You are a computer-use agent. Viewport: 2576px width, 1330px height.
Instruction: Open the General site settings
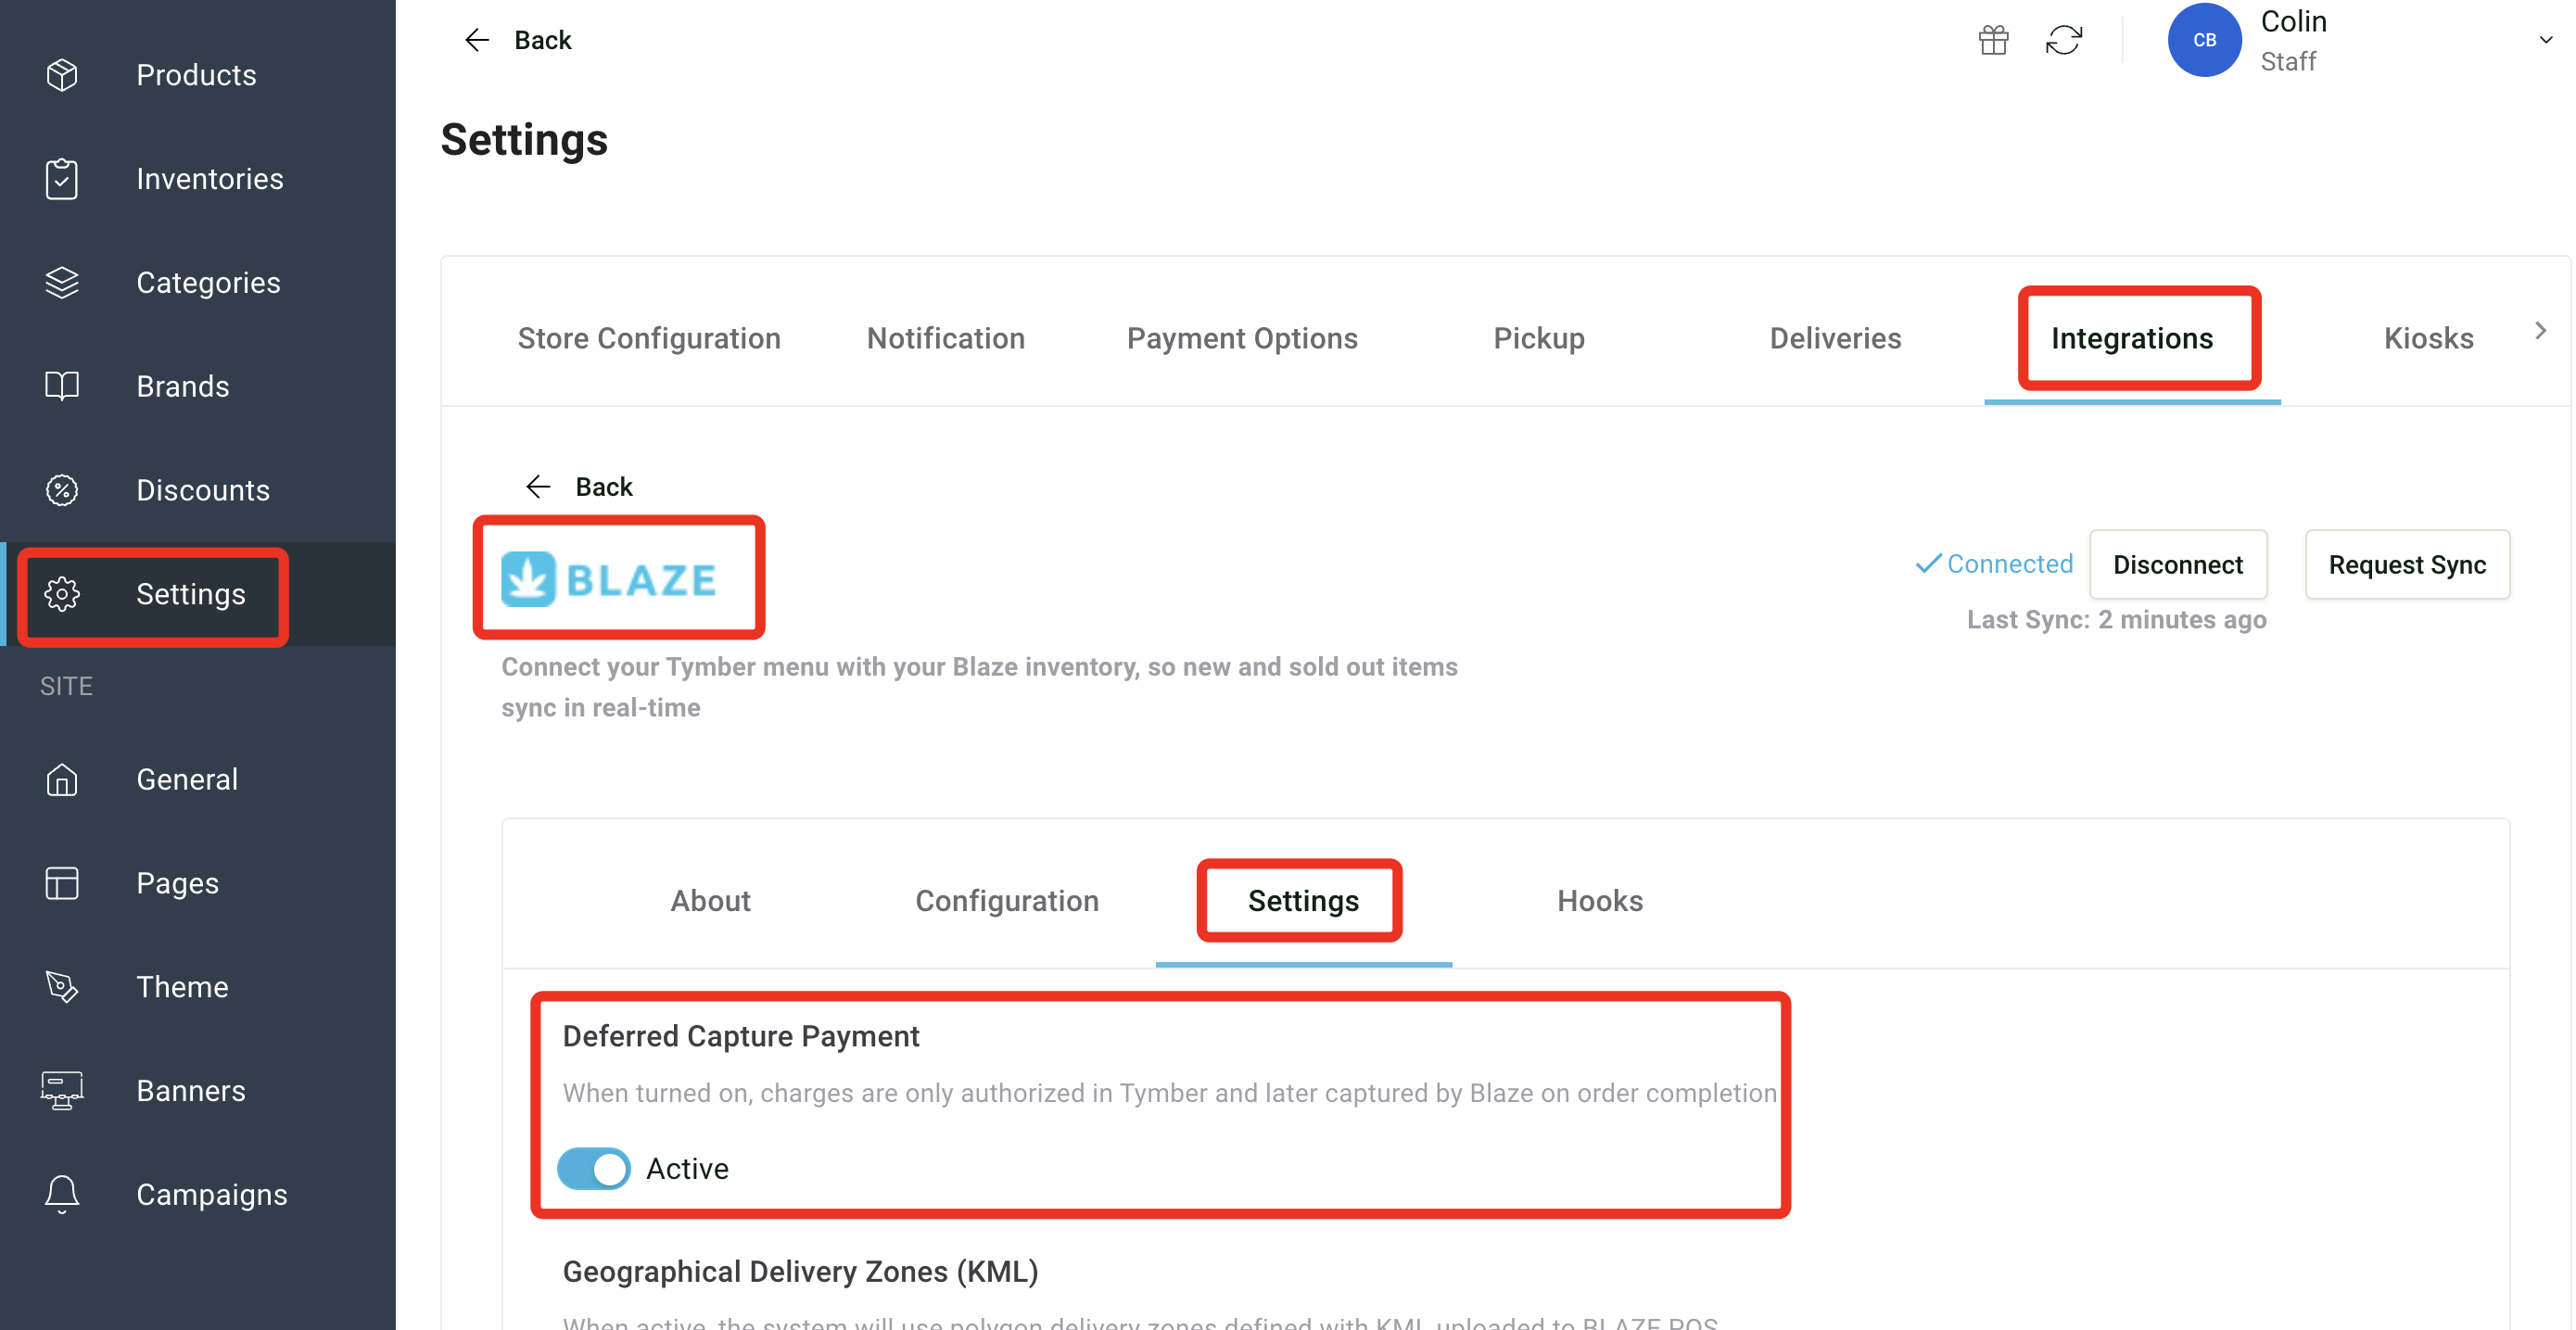click(187, 779)
